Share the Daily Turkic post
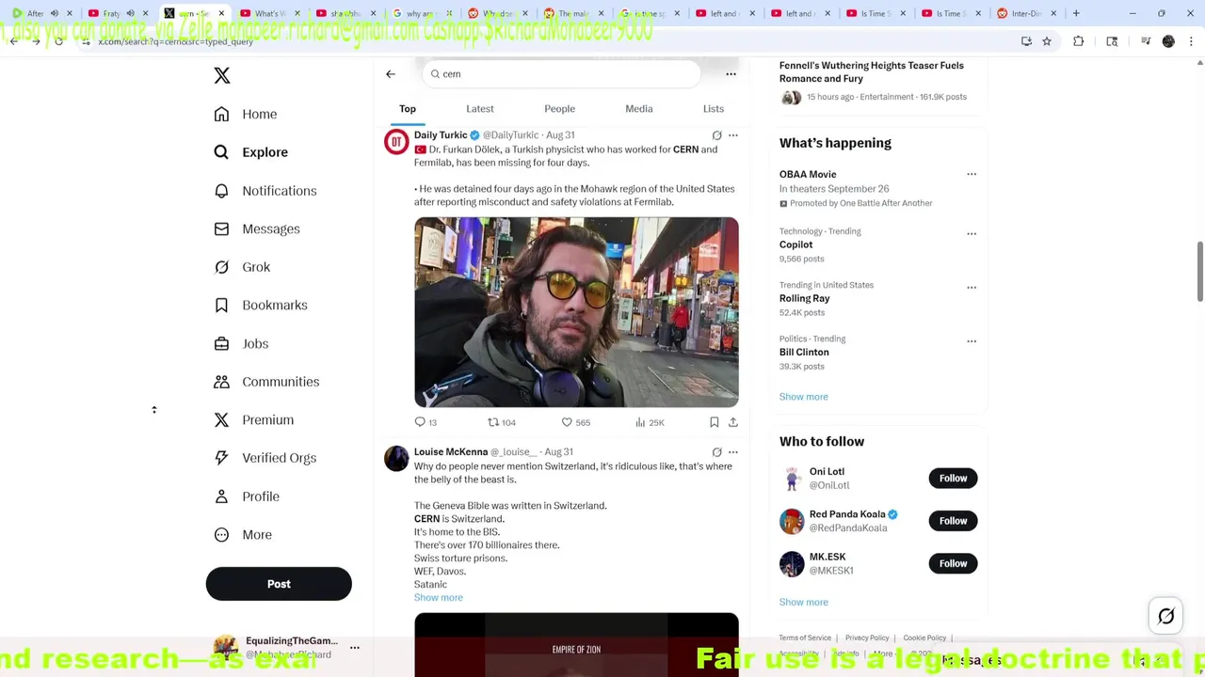This screenshot has width=1205, height=677. [733, 422]
